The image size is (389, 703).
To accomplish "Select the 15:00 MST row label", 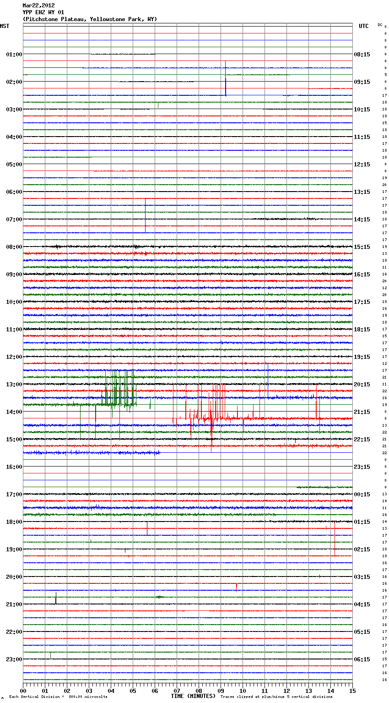I will 14,439.
